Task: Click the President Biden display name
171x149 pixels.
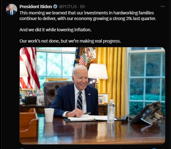Action: pyautogui.click(x=36, y=7)
